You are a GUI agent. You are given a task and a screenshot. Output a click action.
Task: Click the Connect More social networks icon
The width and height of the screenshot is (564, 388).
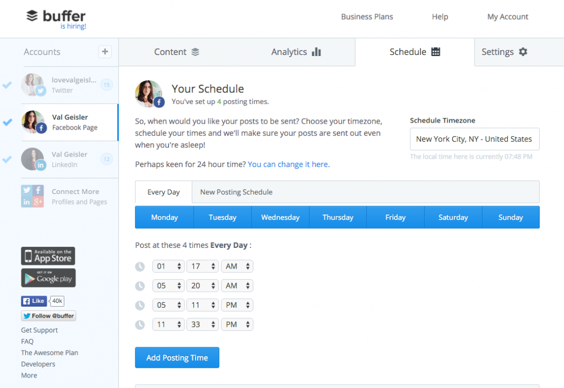click(x=32, y=196)
